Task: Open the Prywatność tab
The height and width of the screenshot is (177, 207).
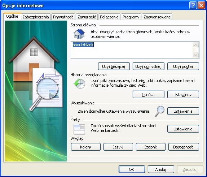Action: pos(63,17)
